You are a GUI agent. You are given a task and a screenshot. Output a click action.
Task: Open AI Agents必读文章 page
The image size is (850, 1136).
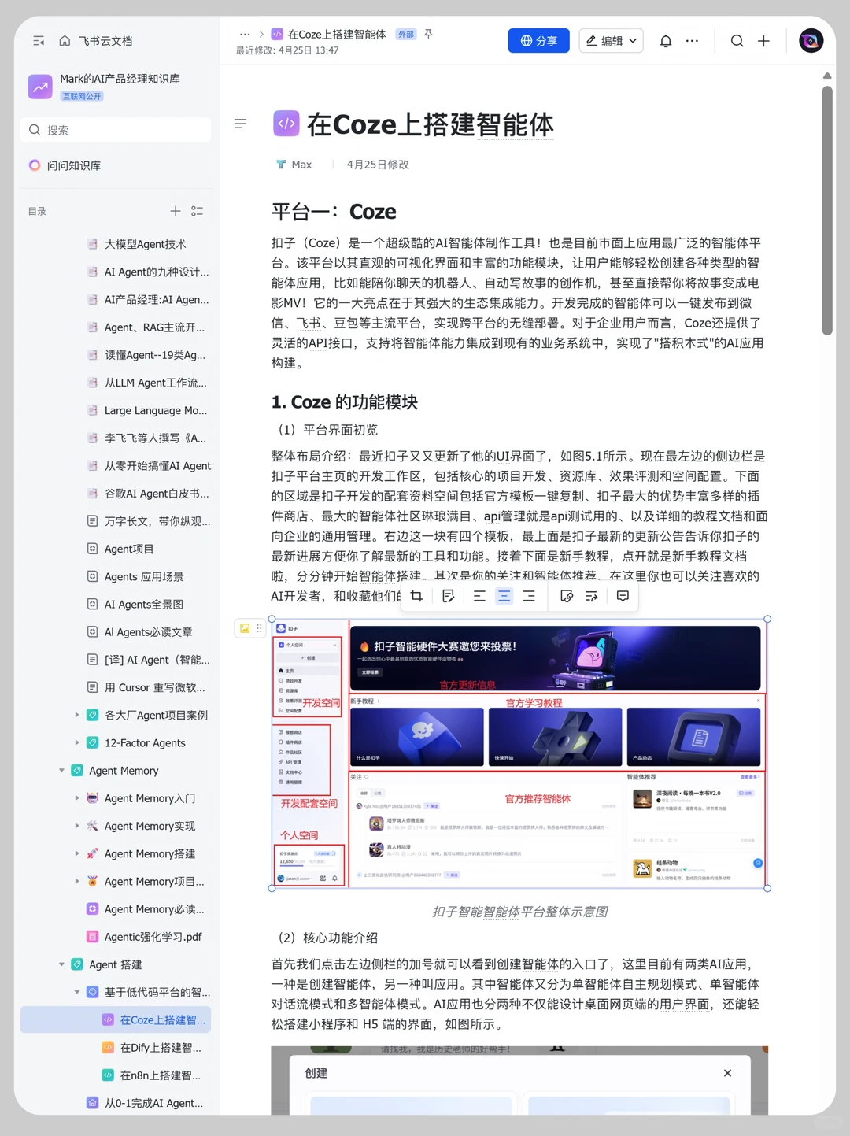148,632
